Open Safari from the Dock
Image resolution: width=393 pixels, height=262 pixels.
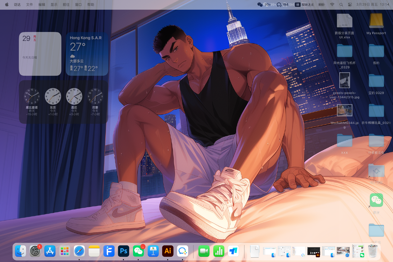79,251
